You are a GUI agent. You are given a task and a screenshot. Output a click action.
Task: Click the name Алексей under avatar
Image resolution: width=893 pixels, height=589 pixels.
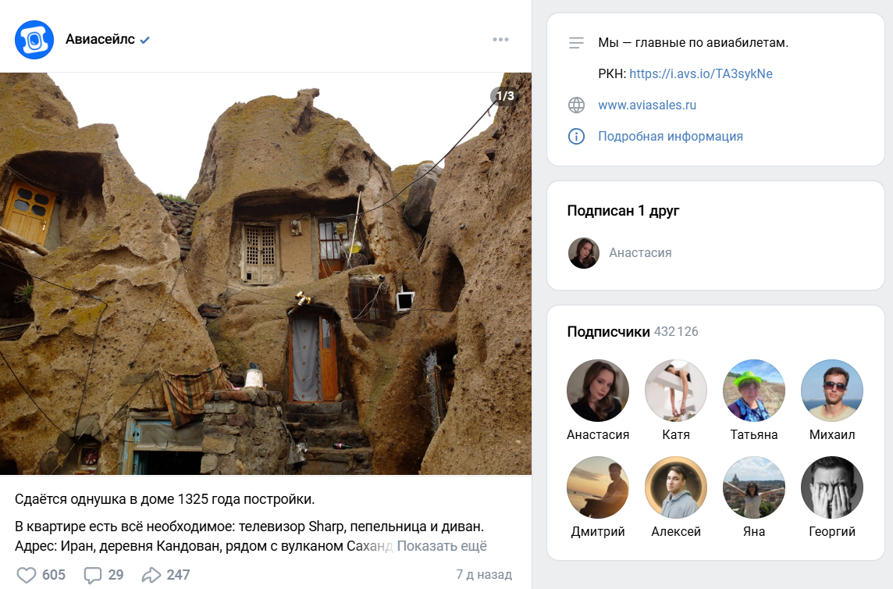coord(676,531)
